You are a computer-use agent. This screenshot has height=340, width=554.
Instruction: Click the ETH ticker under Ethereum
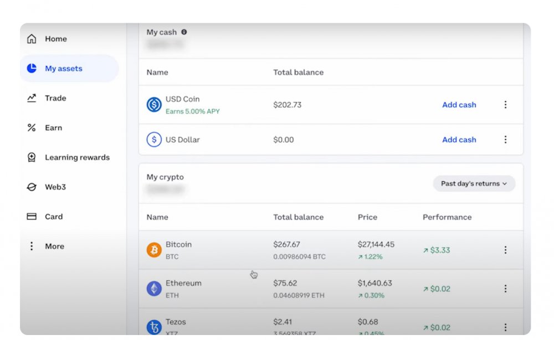[x=172, y=296]
